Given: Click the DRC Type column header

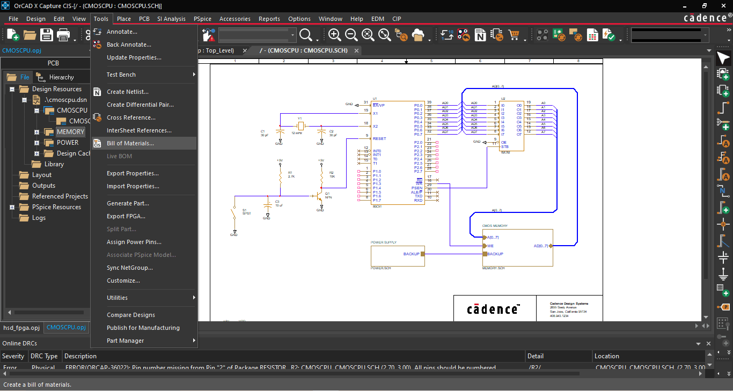Looking at the screenshot, I should (45, 356).
